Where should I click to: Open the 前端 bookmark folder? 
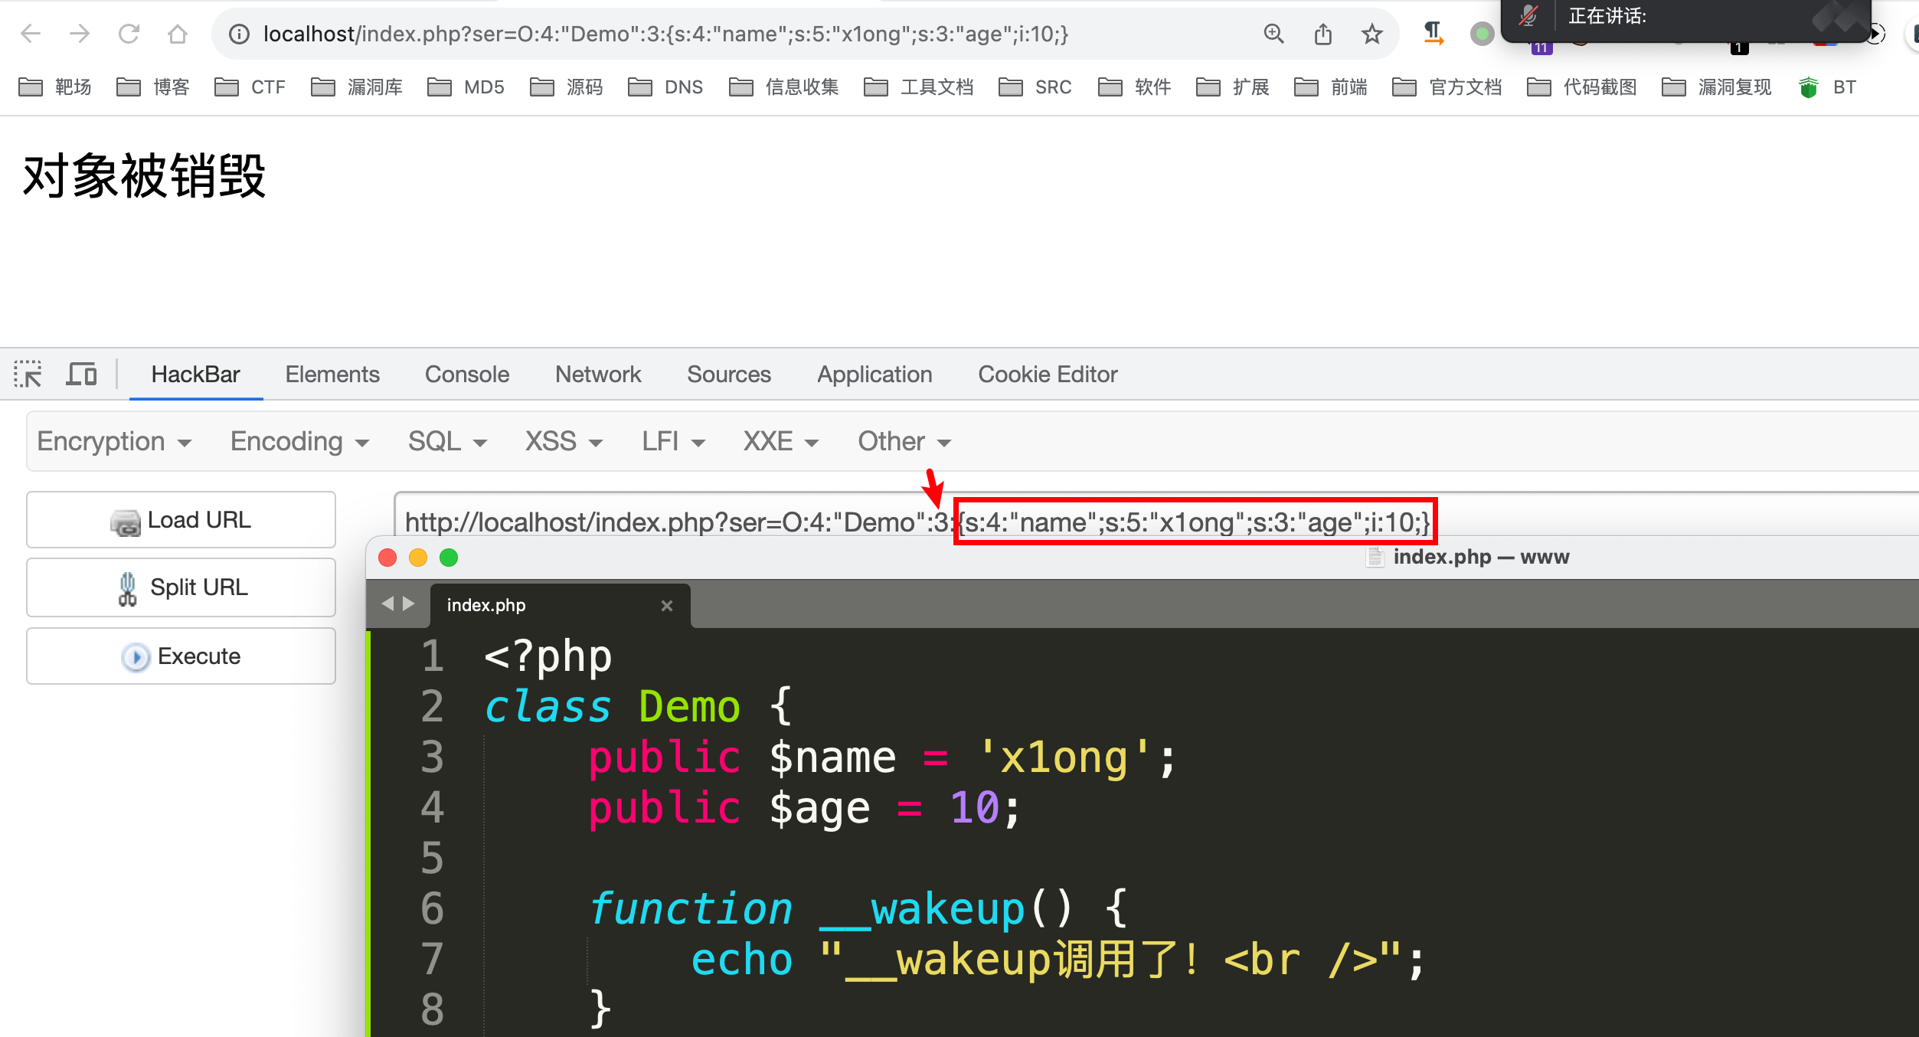click(x=1331, y=87)
